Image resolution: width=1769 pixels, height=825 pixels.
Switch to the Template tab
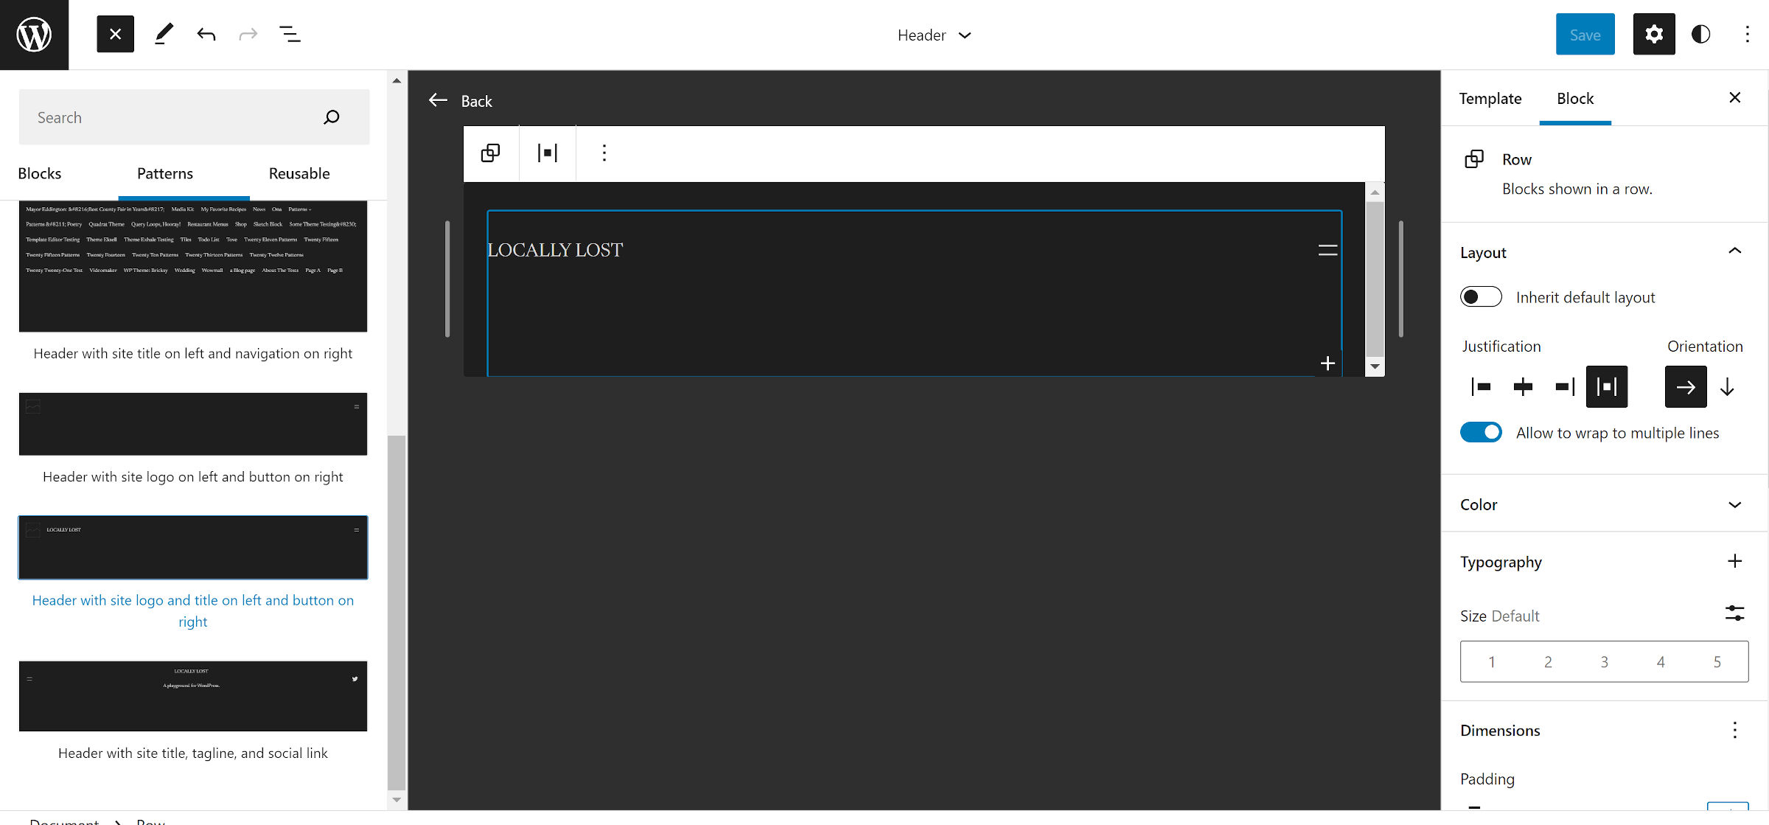[x=1490, y=98]
